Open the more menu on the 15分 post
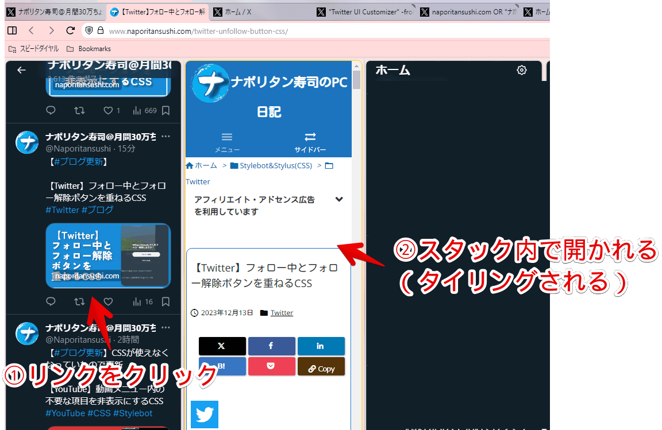The width and height of the screenshot is (662, 430). click(166, 136)
